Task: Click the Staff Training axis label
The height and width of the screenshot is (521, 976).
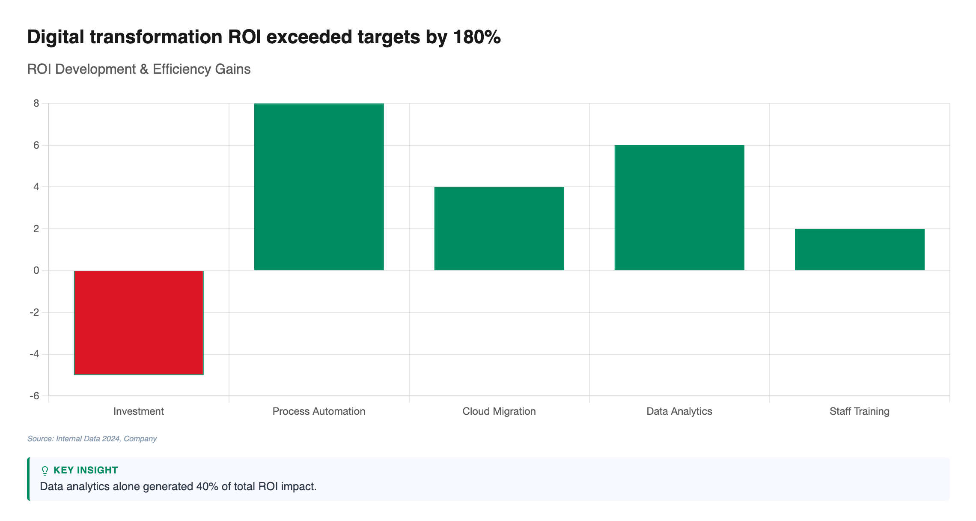Action: [860, 411]
